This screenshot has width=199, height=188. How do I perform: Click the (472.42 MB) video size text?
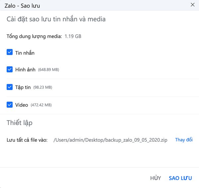[41, 105]
